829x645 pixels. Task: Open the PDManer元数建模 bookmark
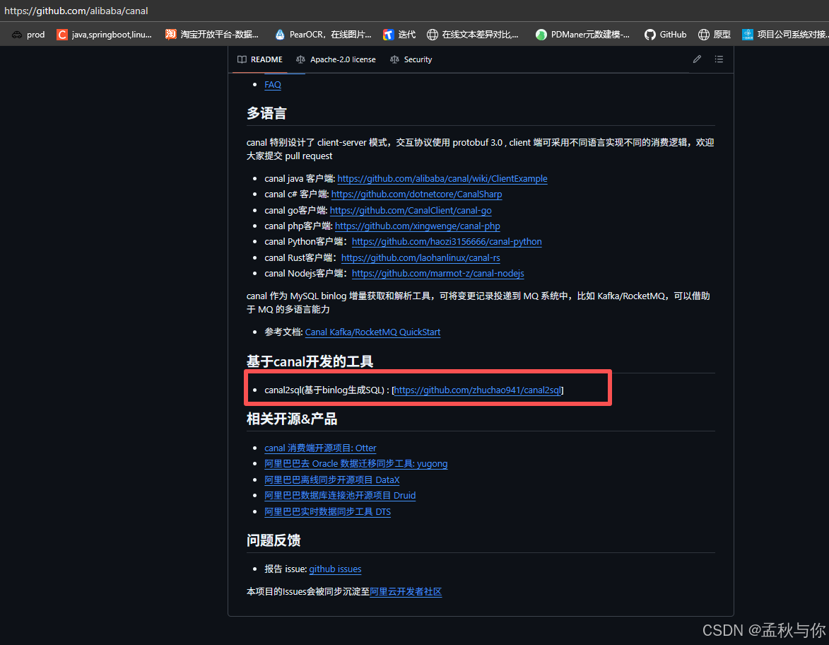[582, 35]
